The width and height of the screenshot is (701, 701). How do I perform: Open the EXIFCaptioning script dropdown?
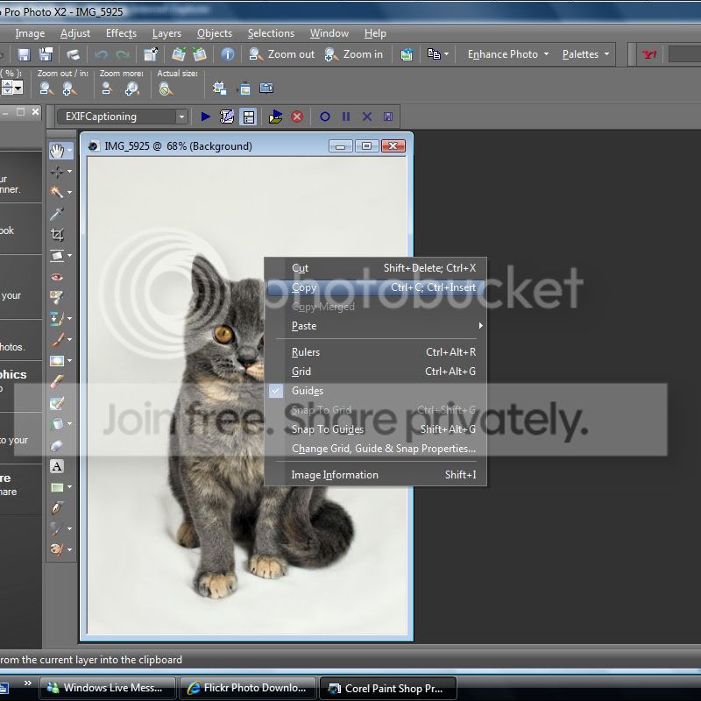pos(182,117)
